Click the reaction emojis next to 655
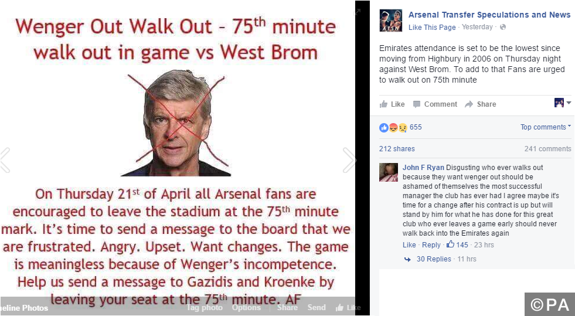The height and width of the screenshot is (316, 575). (393, 128)
